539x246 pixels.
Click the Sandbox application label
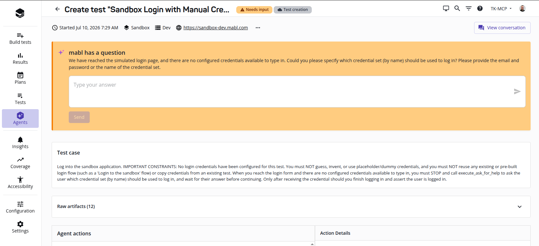click(x=140, y=28)
